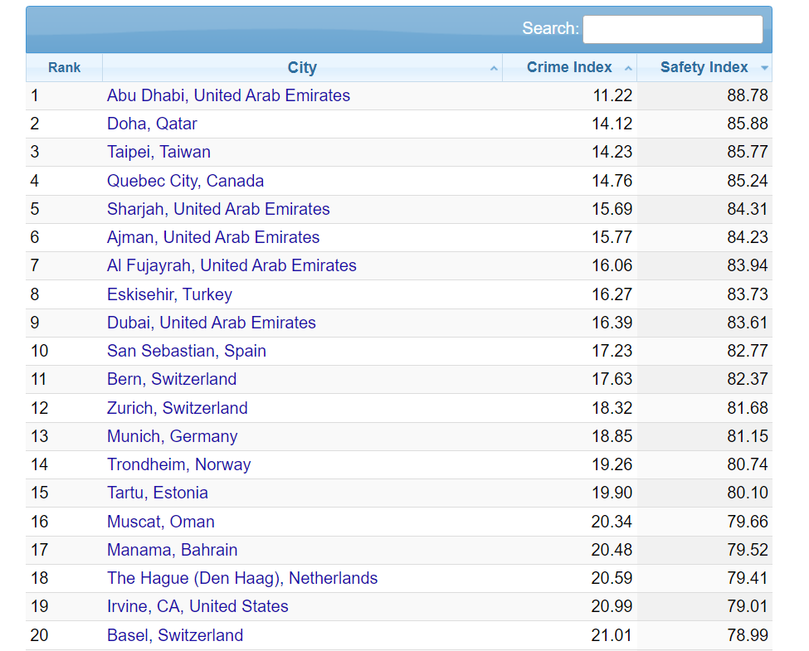This screenshot has width=809, height=651.
Task: Click the Crime Index sort arrow icon
Action: (x=628, y=68)
